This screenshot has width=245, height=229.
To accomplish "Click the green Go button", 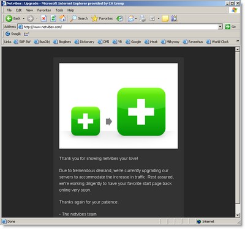I will 230,27.
